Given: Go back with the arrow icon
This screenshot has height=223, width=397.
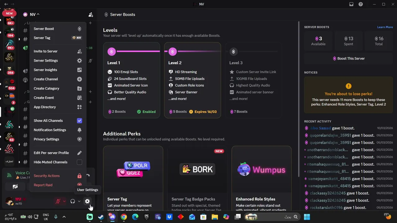Looking at the screenshot, I should coord(6,4).
